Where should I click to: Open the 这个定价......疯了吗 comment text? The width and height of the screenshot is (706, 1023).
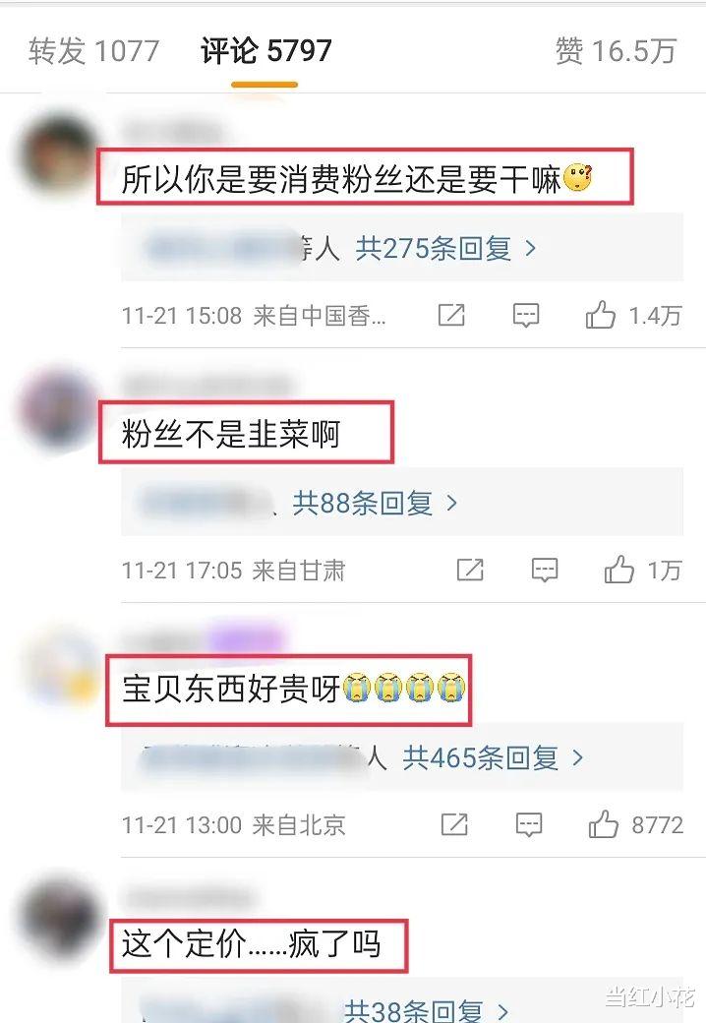[251, 944]
